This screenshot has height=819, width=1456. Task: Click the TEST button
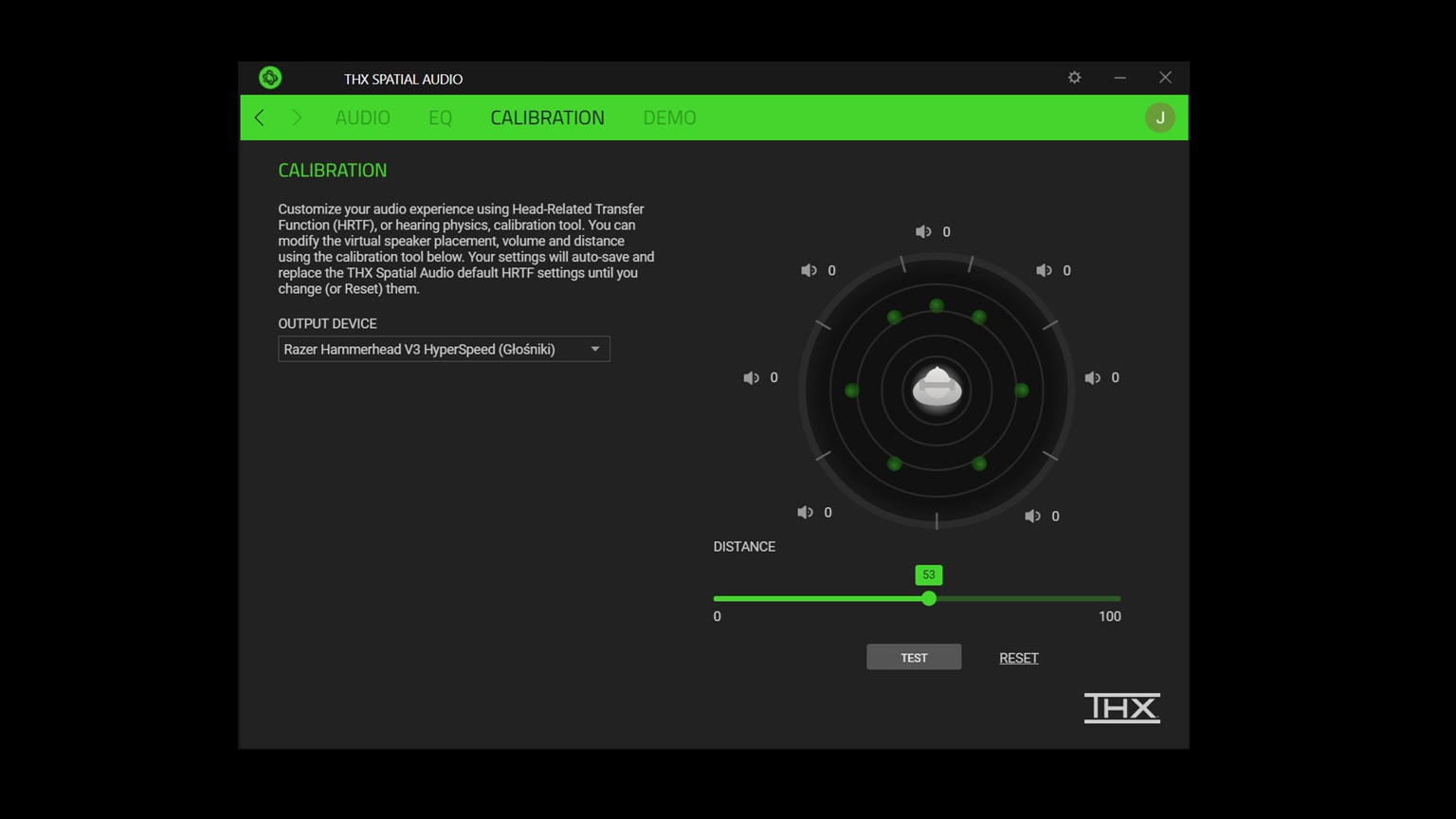coord(914,657)
